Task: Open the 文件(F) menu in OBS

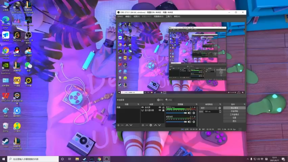Action: 120,17
